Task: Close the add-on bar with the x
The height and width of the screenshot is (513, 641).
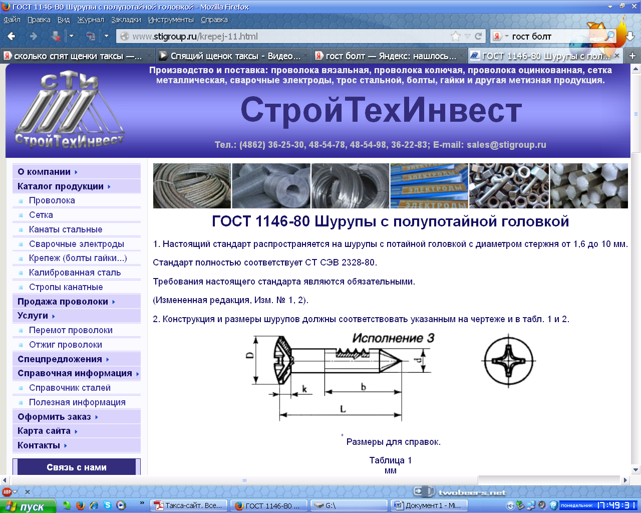Action: pyautogui.click(x=28, y=492)
